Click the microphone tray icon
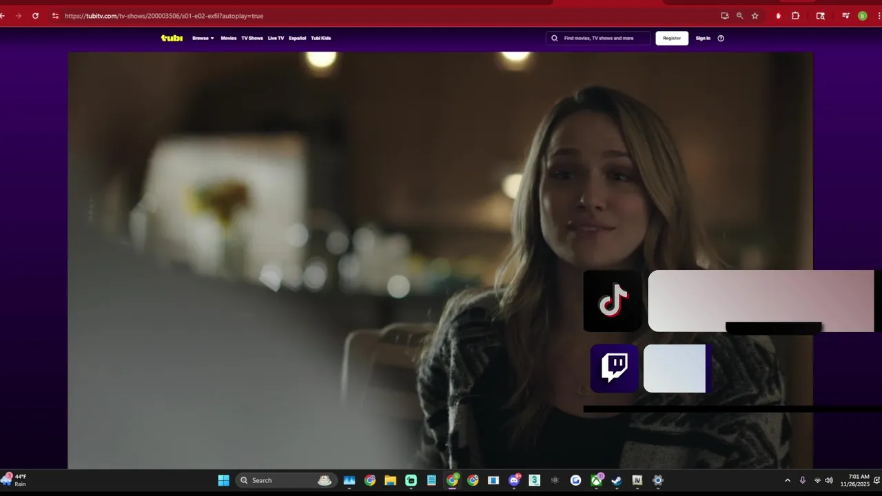The image size is (882, 496). [x=803, y=480]
